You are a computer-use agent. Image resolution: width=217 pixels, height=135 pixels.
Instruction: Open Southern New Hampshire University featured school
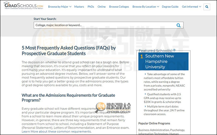coord(163,61)
